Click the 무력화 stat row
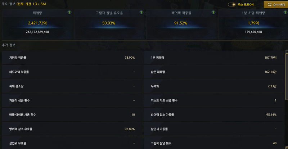This screenshot has height=149, width=288. tap(214, 86)
